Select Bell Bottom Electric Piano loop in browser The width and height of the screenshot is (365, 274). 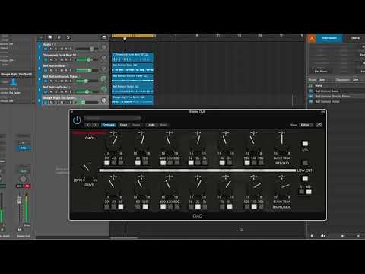[x=336, y=96]
